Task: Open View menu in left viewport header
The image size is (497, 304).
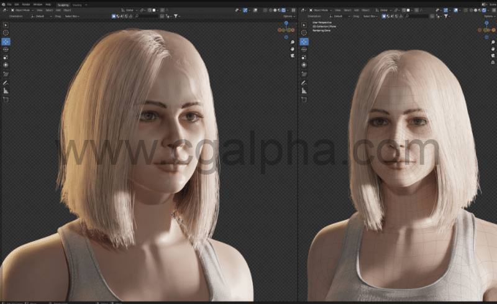Action: (x=39, y=10)
